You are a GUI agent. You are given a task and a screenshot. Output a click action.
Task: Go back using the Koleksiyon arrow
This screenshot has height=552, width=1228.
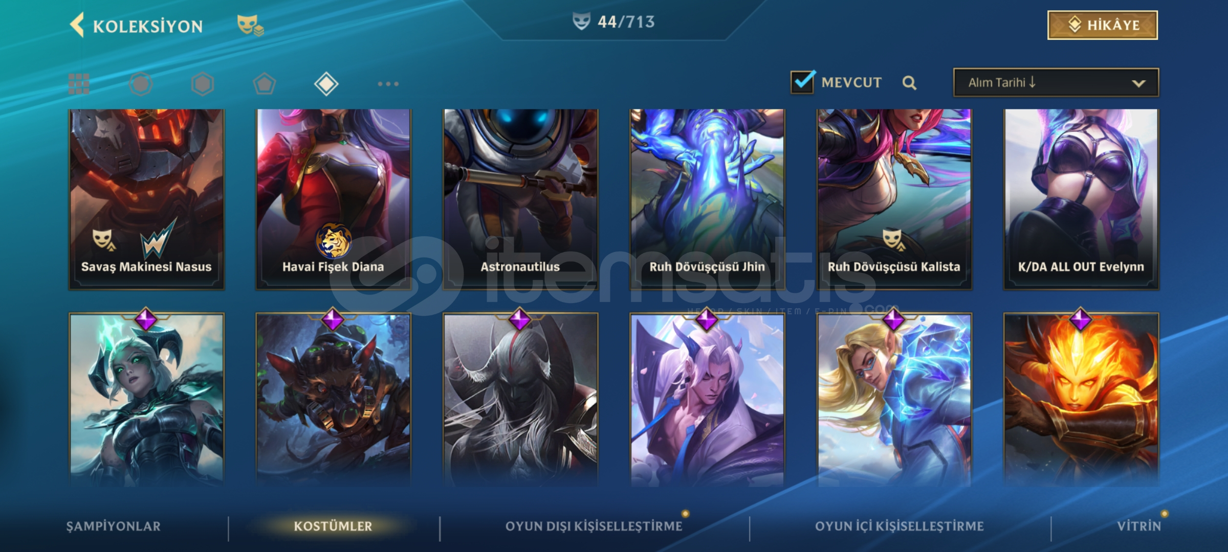pyautogui.click(x=77, y=25)
